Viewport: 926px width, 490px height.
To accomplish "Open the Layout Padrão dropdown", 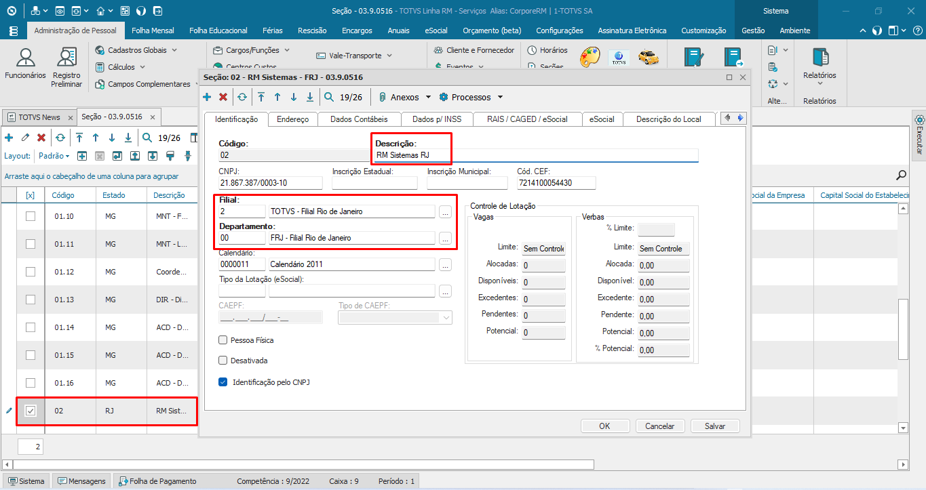I will pyautogui.click(x=54, y=156).
